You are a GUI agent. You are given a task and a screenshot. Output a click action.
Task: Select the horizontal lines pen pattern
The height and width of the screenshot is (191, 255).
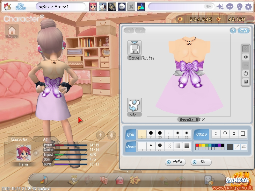(x=186, y=146)
